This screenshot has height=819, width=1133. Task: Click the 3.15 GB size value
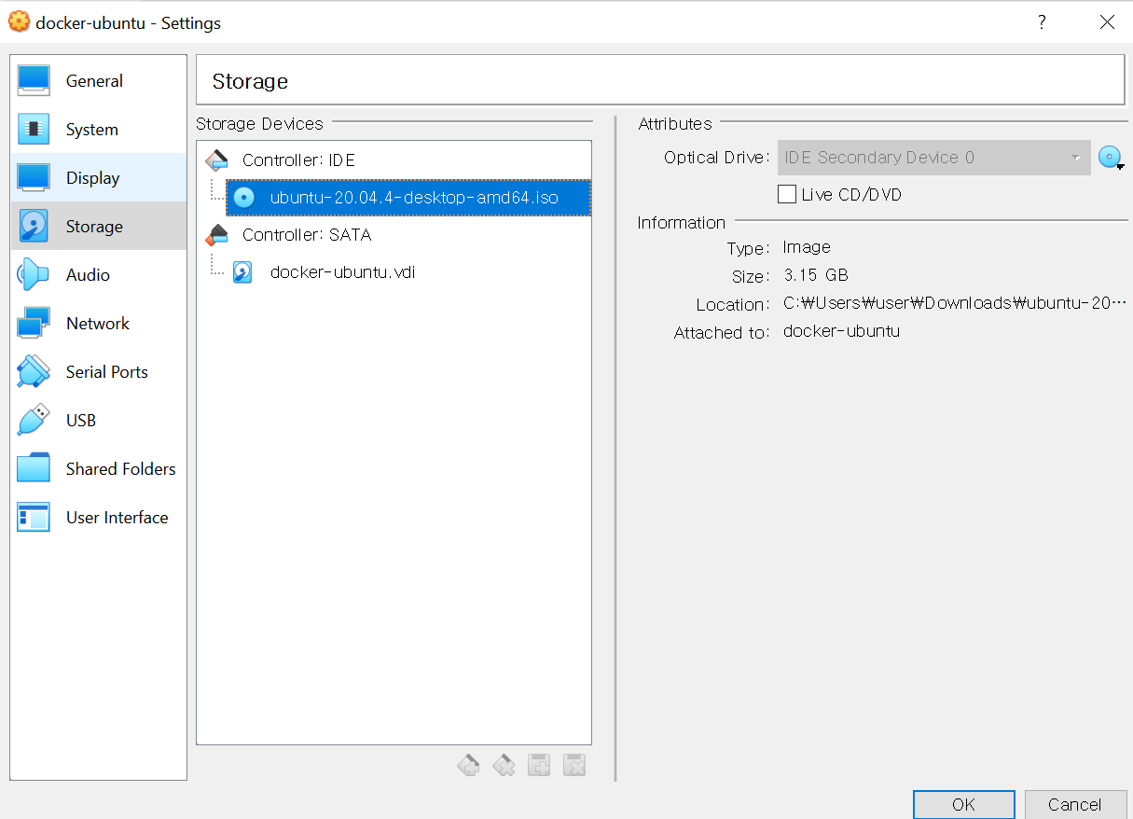pyautogui.click(x=816, y=275)
